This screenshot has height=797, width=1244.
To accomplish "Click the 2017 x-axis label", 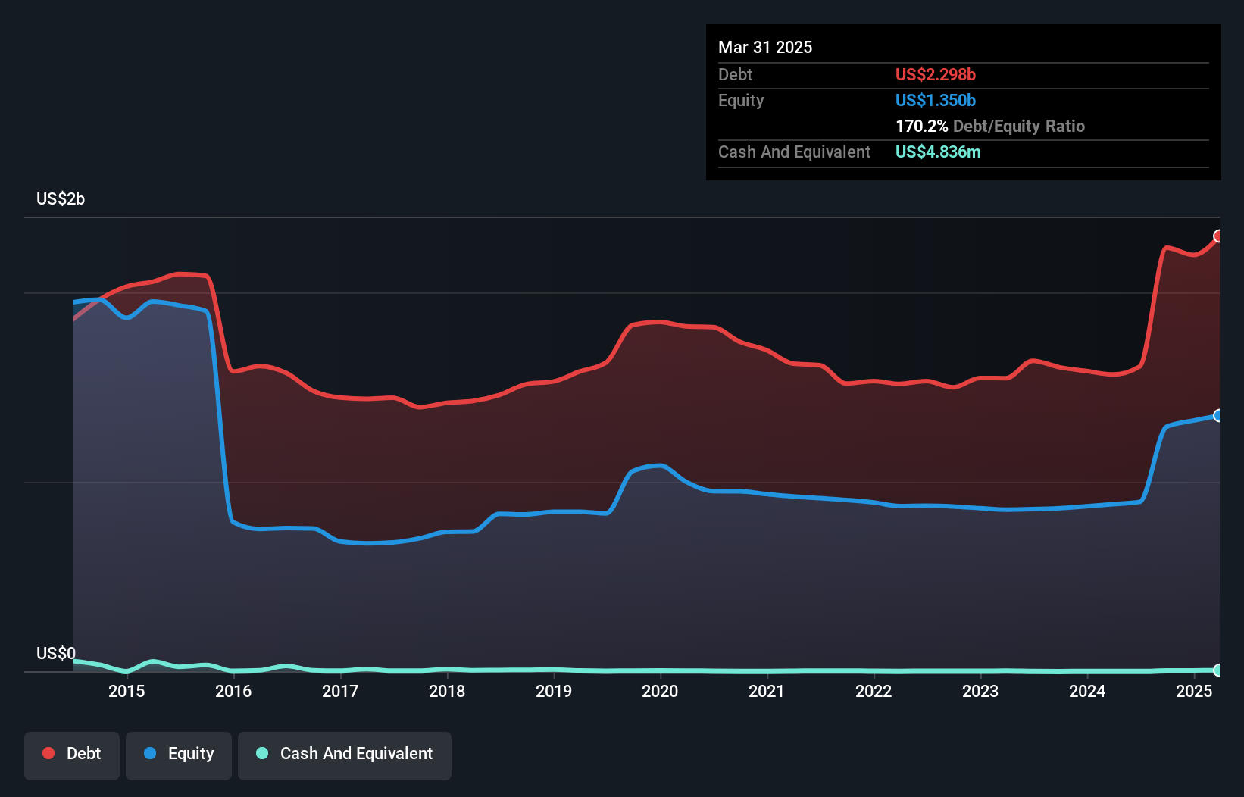I will (x=340, y=691).
